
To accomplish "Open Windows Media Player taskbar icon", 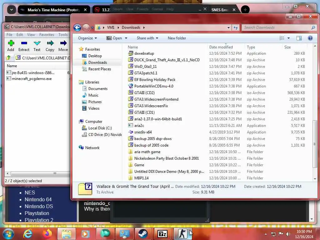I will click(86, 234).
